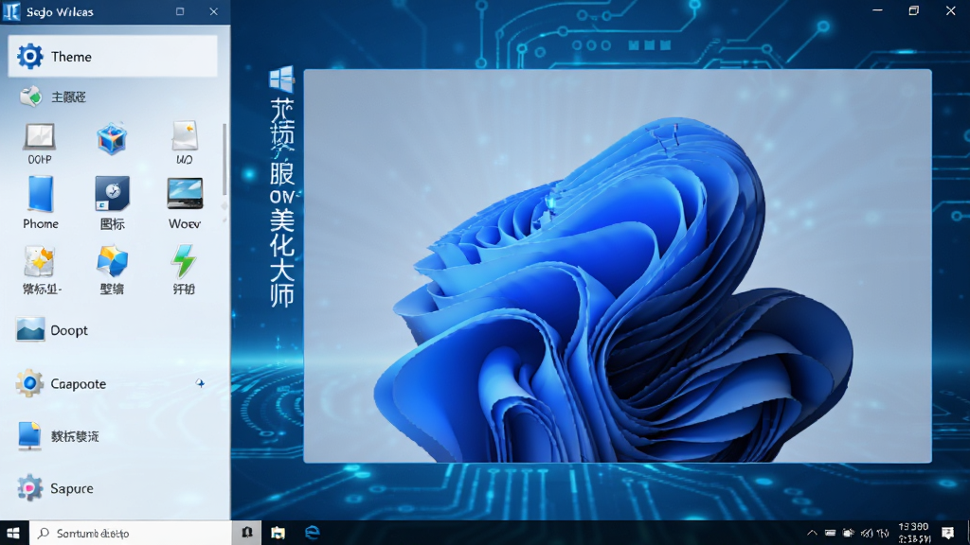The image size is (970, 545).
Task: Select the Theme gear item
Action: pos(113,56)
